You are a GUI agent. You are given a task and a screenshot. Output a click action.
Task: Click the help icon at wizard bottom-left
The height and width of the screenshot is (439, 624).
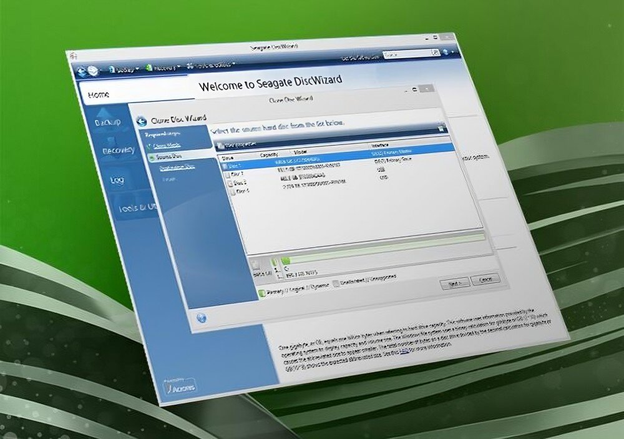(x=202, y=317)
